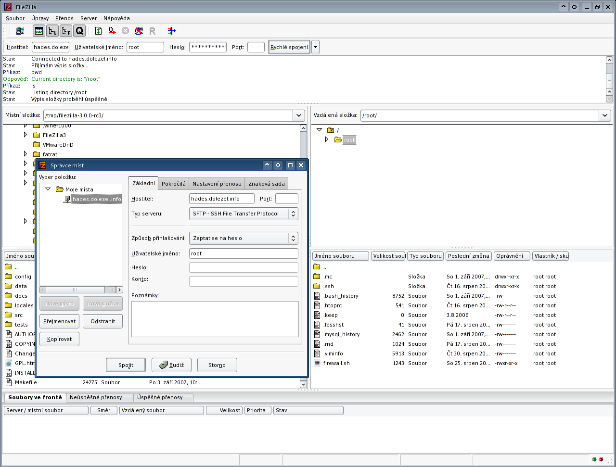This screenshot has width=616, height=467.
Task: Click the refresh file lists icon
Action: pos(98,31)
